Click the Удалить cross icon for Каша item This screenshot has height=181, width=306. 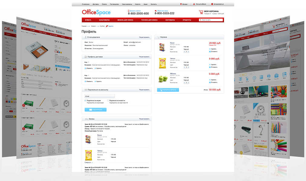(x=210, y=49)
